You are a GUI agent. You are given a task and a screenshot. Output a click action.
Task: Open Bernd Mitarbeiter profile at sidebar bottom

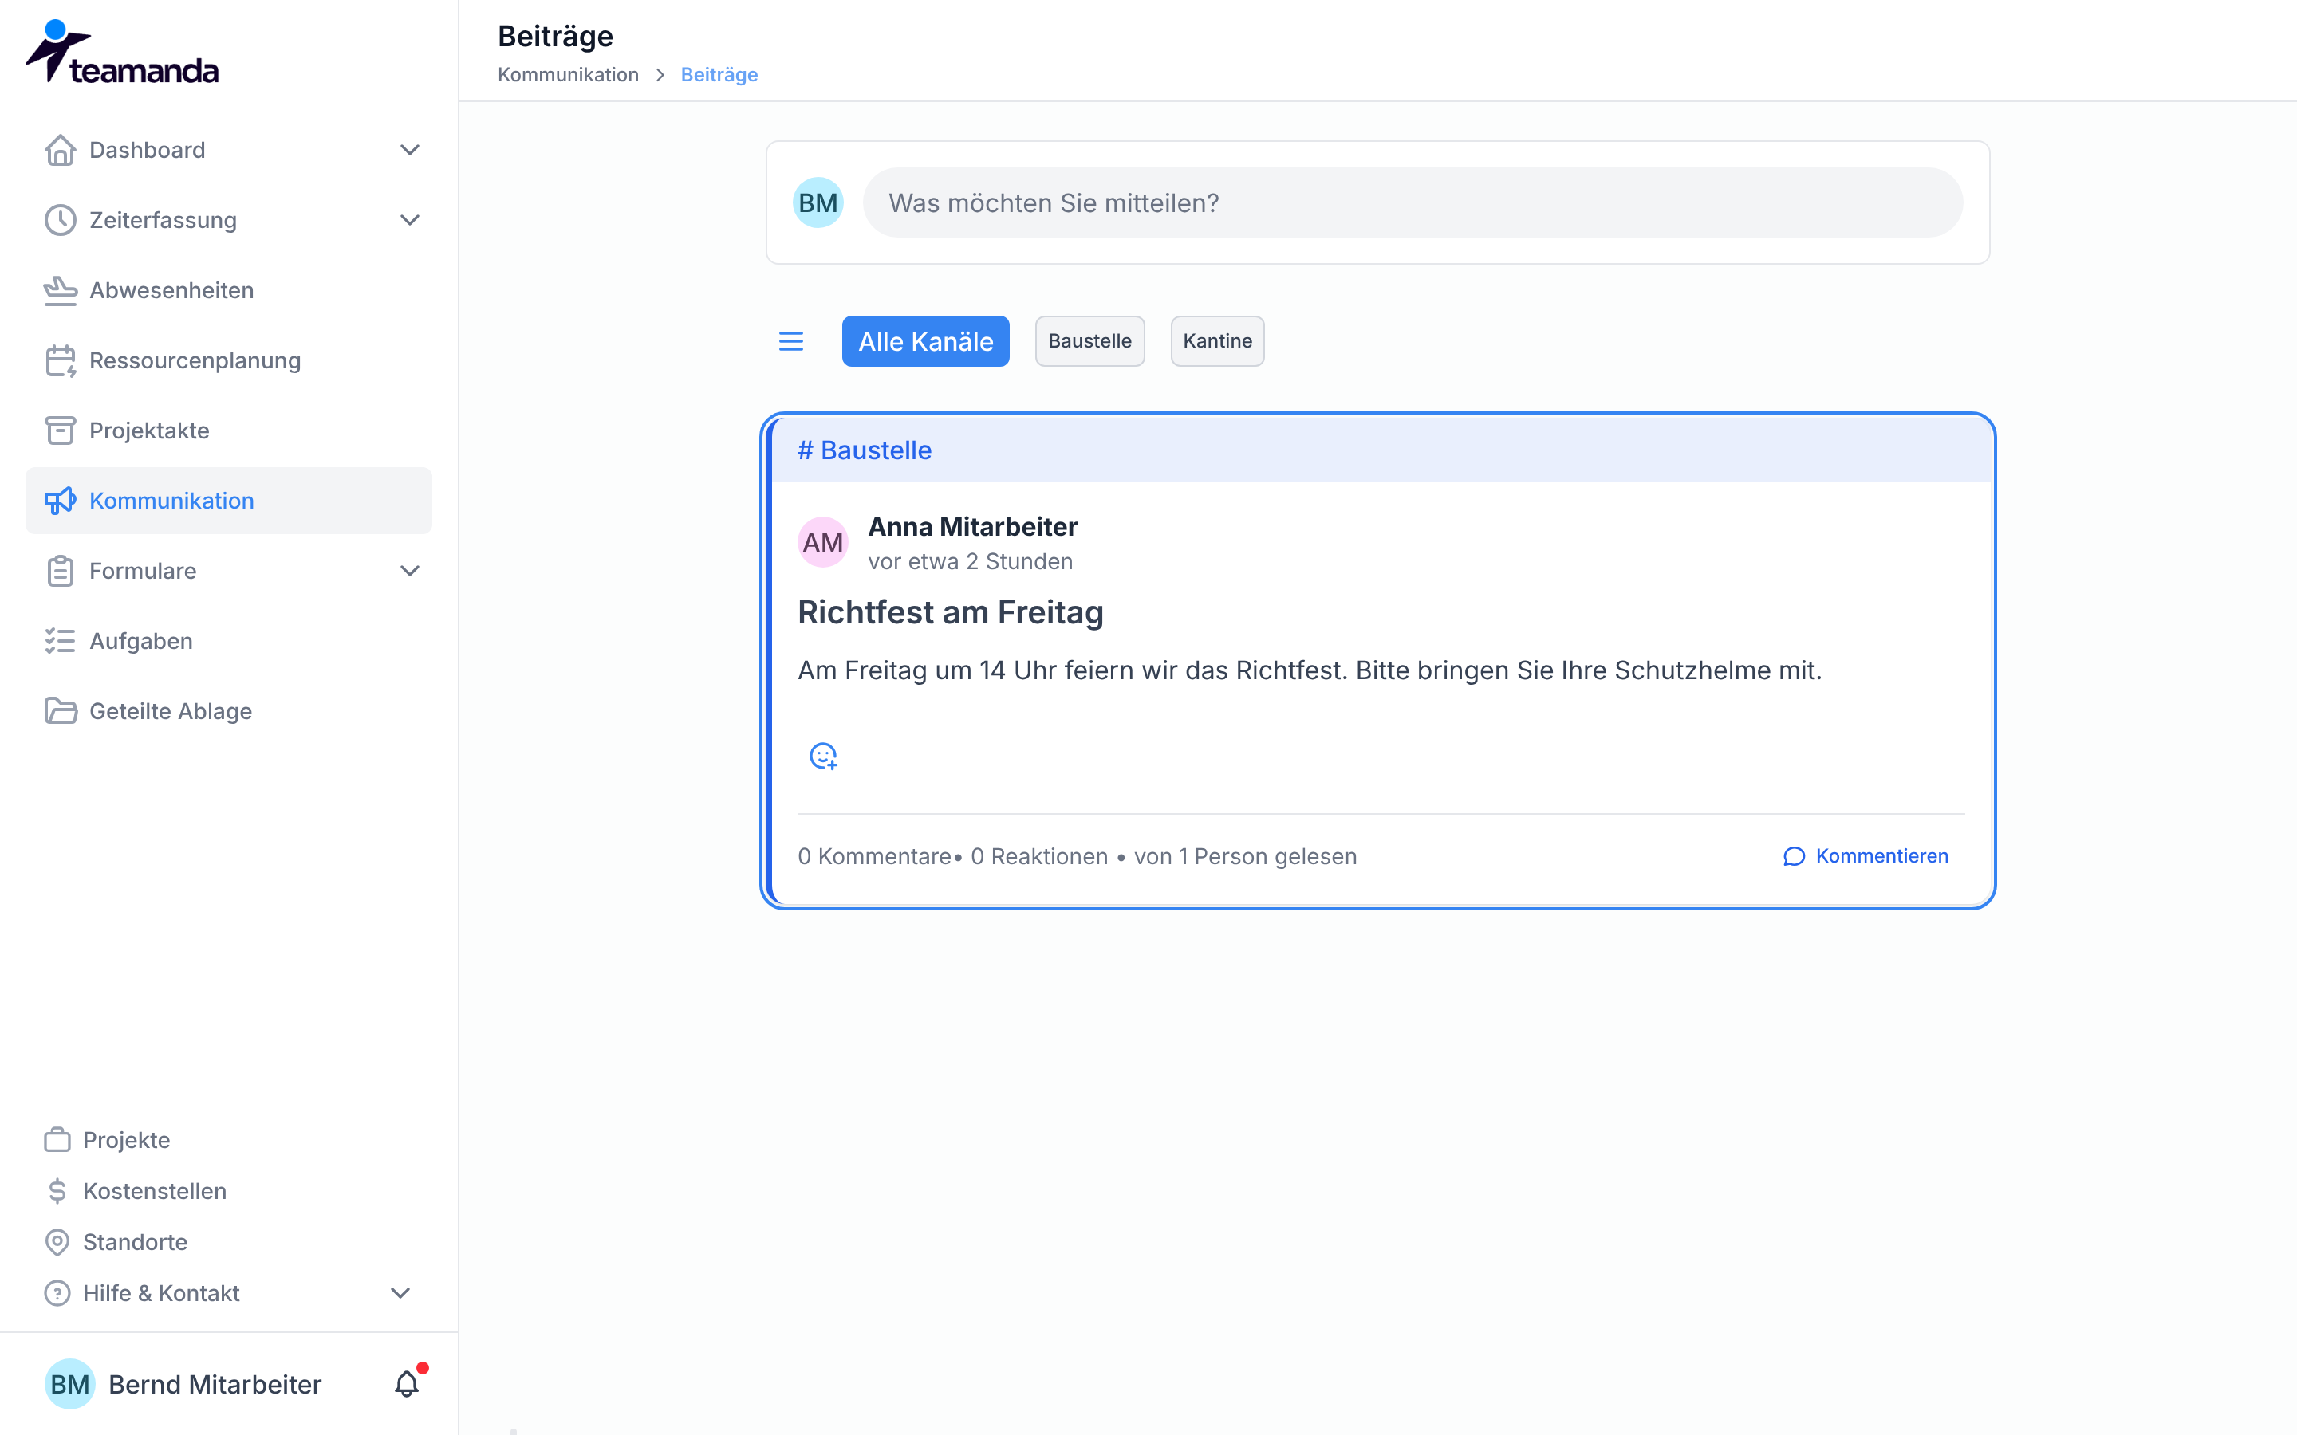[183, 1384]
